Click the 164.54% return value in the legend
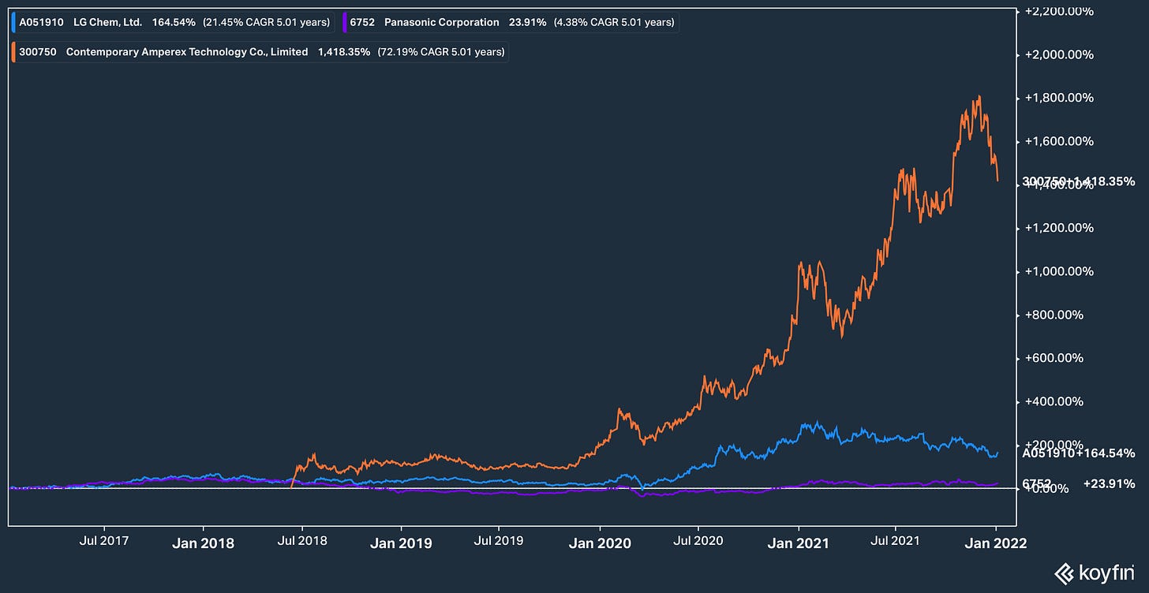Image resolution: width=1149 pixels, height=593 pixels. pos(174,22)
